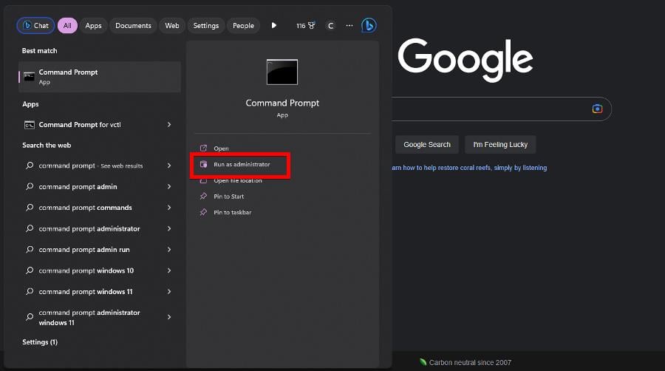Switch to the Documents filter tab
Viewport: 665px width, 371px height.
(x=133, y=25)
